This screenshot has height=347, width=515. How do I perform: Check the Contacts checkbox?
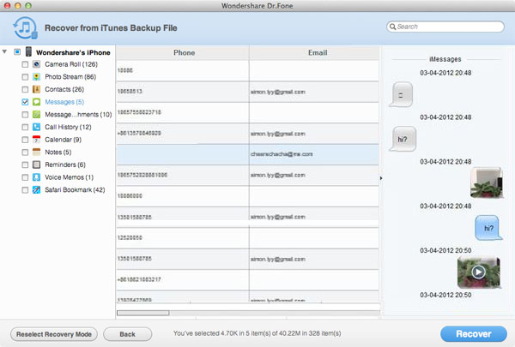(x=25, y=89)
